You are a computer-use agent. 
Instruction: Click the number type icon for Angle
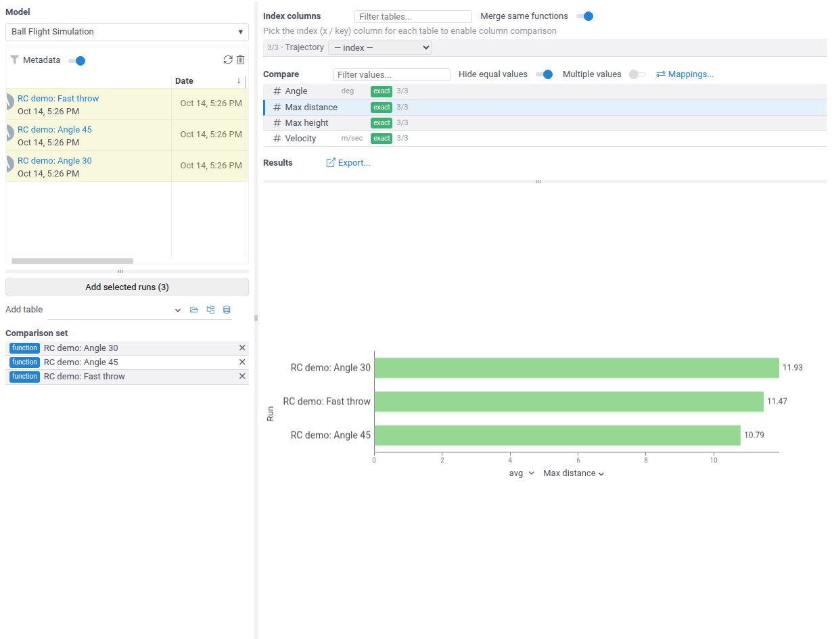pyautogui.click(x=277, y=91)
